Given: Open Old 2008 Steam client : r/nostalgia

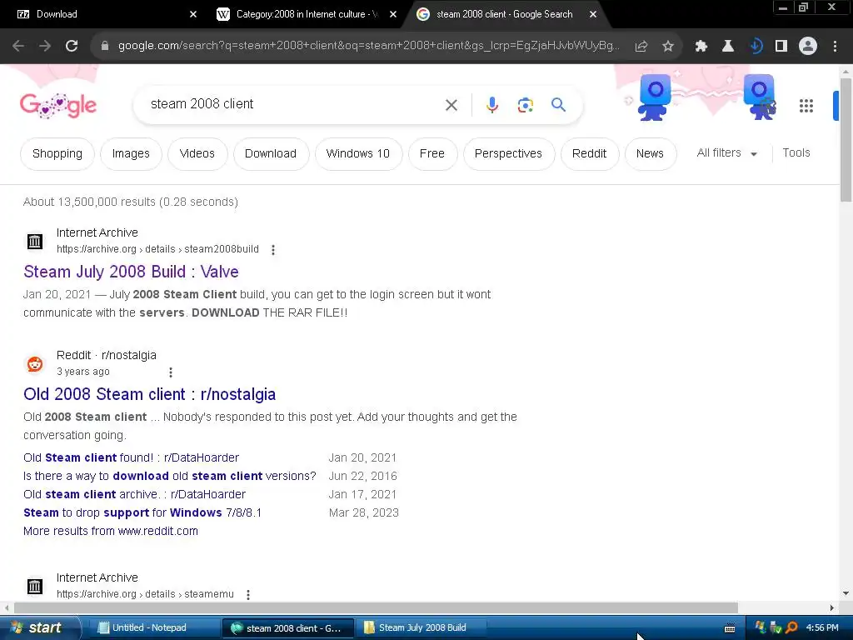Looking at the screenshot, I should [x=150, y=394].
